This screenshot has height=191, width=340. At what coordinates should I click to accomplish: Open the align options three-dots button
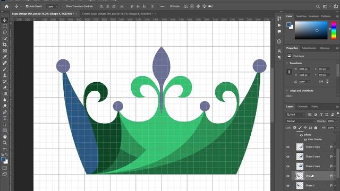pyautogui.click(x=162, y=6)
